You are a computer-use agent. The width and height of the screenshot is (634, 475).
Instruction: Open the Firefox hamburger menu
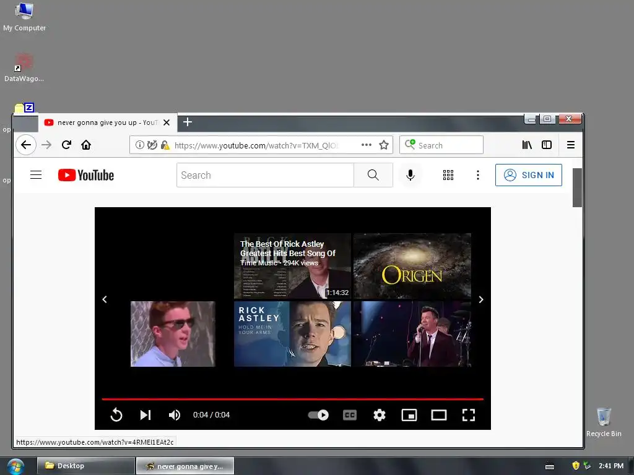coord(570,145)
